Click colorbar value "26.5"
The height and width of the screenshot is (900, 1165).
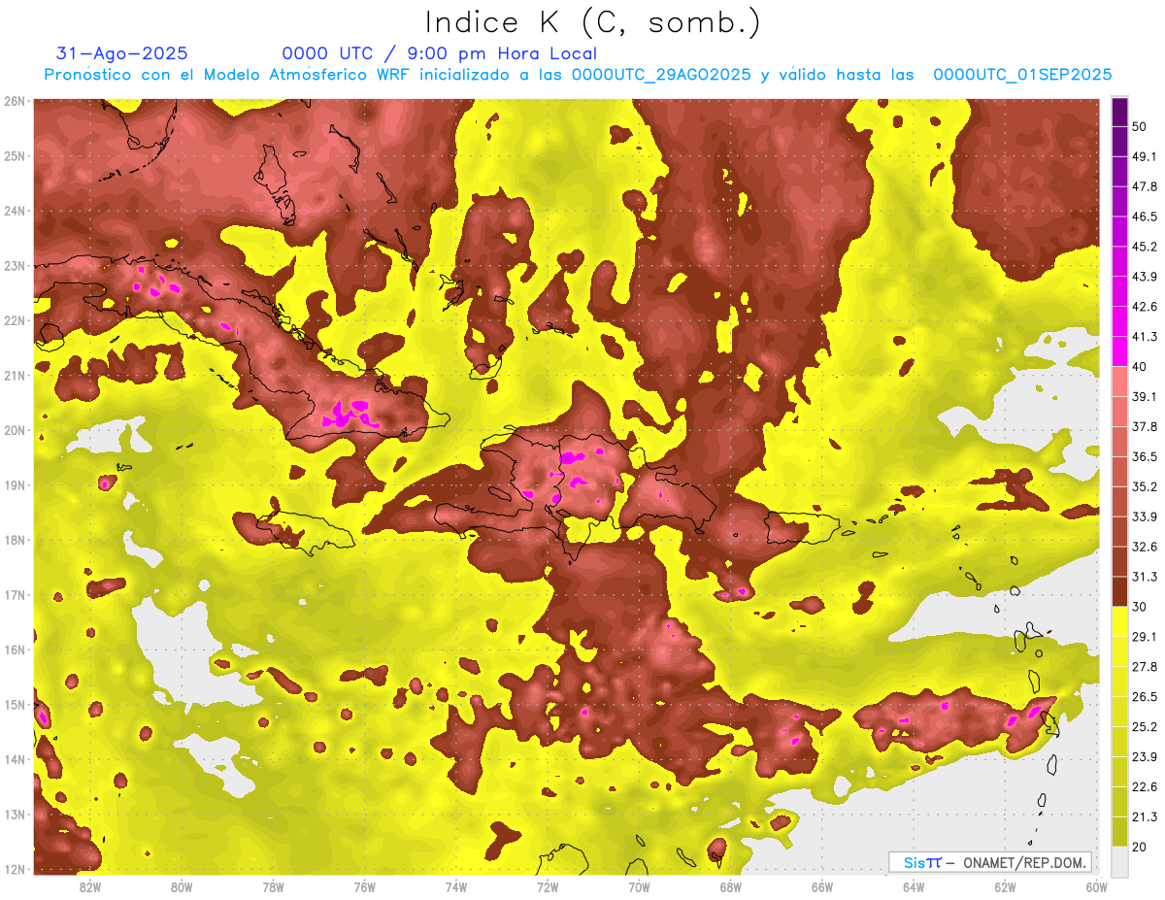point(1145,696)
